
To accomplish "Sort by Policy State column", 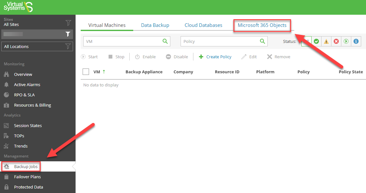I will tap(351, 72).
